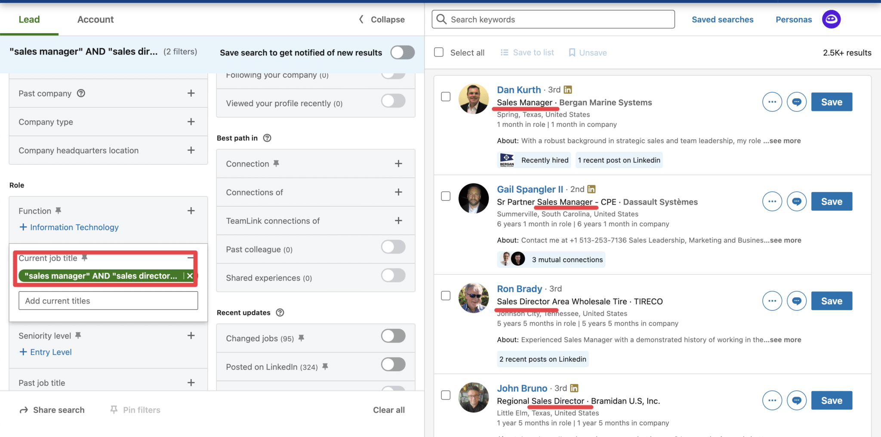Select the Lead tab
Viewport: 881px width, 437px height.
[29, 19]
